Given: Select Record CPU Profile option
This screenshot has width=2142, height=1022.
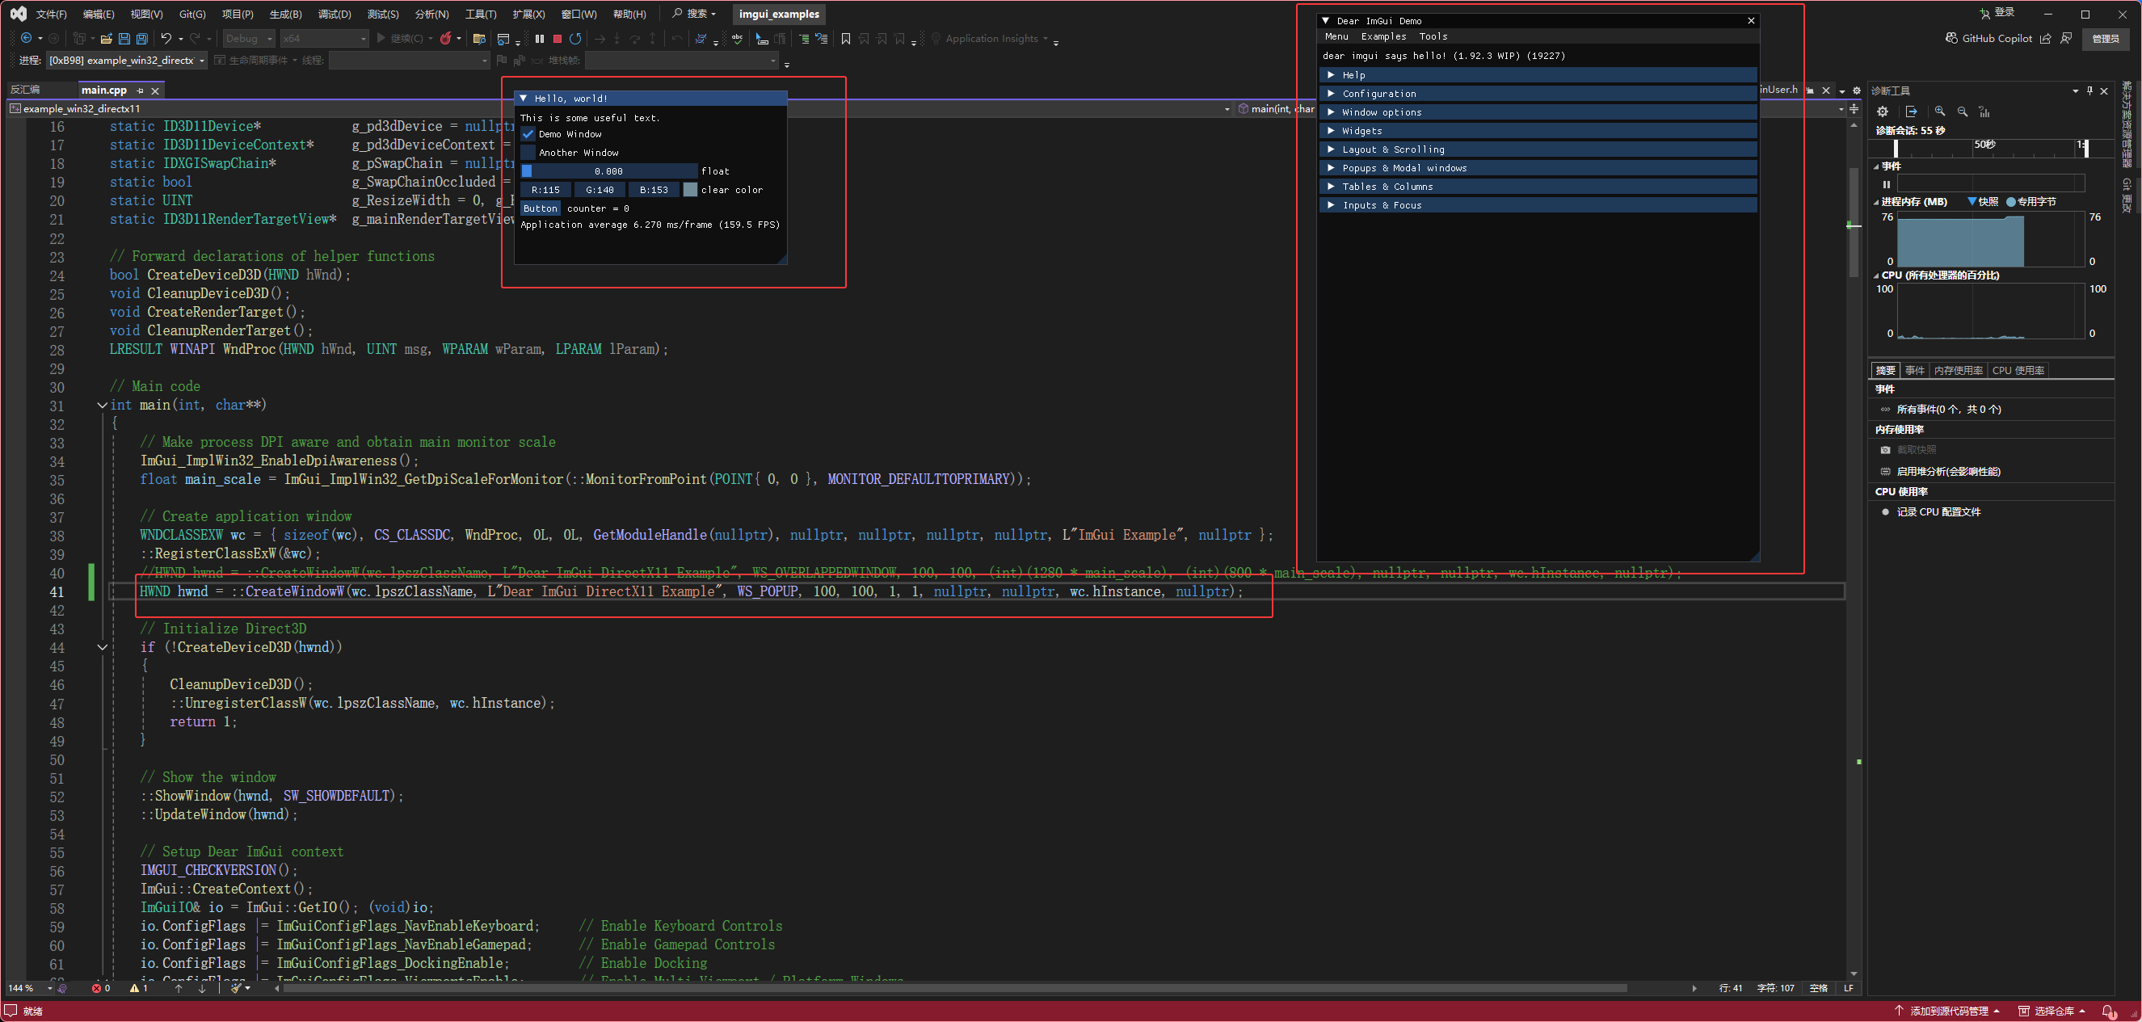Looking at the screenshot, I should [1931, 512].
